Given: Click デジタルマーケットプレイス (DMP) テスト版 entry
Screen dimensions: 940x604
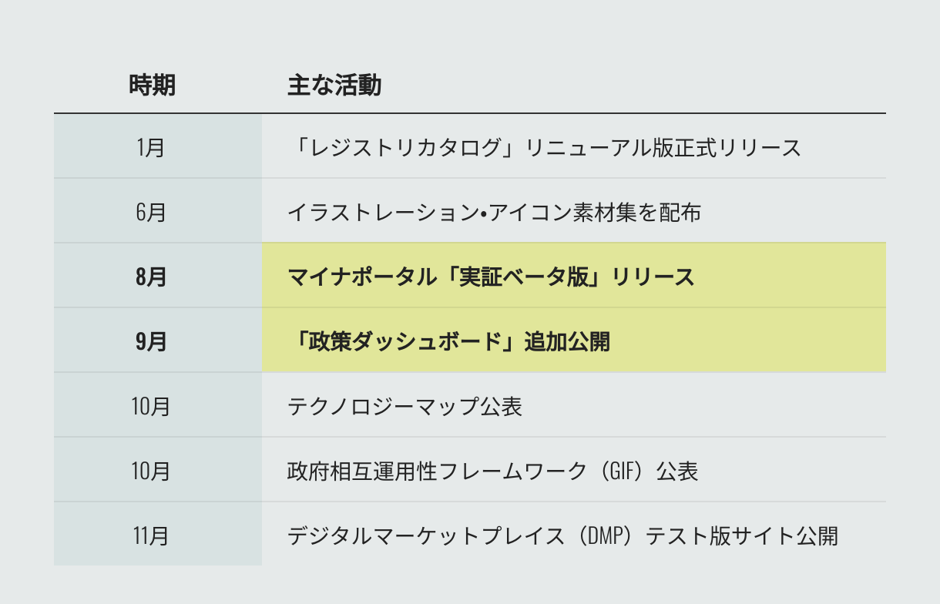Looking at the screenshot, I should 562,535.
